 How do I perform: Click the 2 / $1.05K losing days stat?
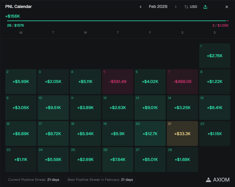[221, 25]
